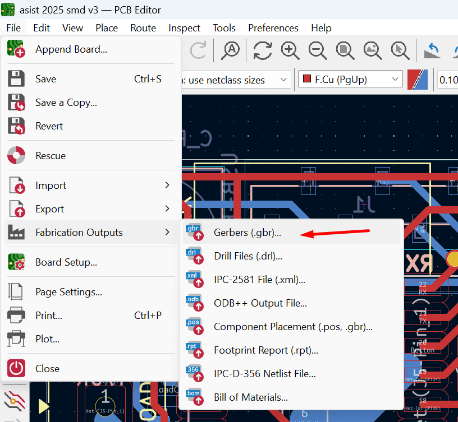Viewport: 458px width, 422px height.
Task: Select Gerbers (.gbr) output option
Action: 247,233
